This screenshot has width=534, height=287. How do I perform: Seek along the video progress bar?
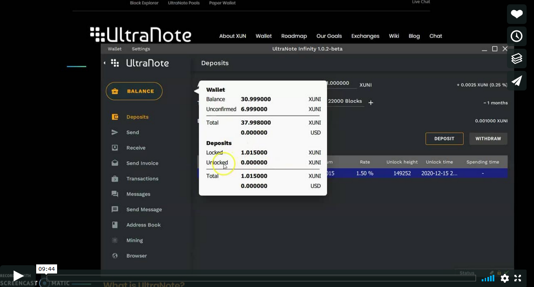click(x=261, y=278)
